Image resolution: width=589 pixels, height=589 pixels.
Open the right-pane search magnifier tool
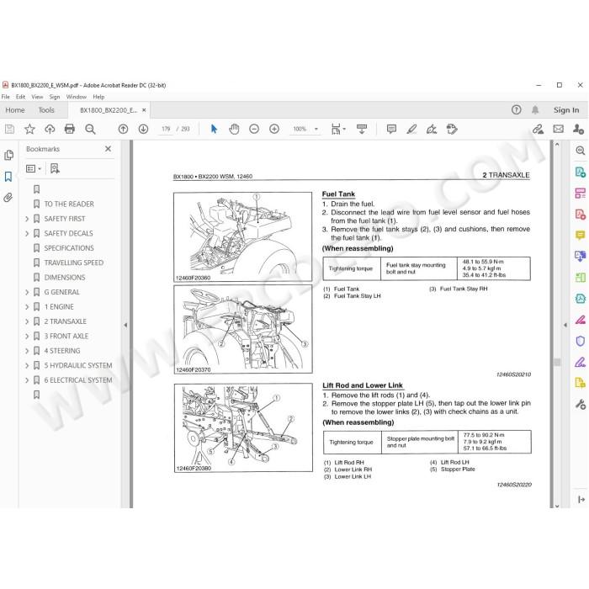point(581,151)
